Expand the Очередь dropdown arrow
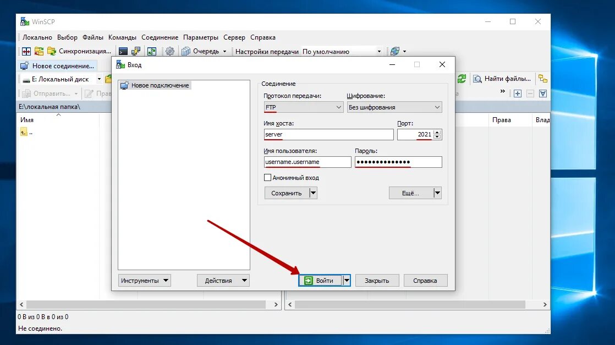Viewport: 615px width, 345px height. pyautogui.click(x=225, y=51)
